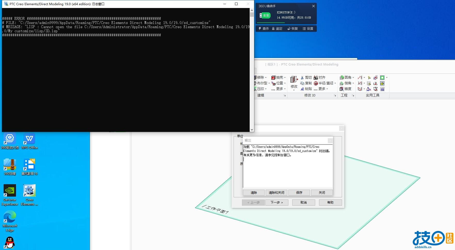Click inside the 输出 message text area

point(288,166)
